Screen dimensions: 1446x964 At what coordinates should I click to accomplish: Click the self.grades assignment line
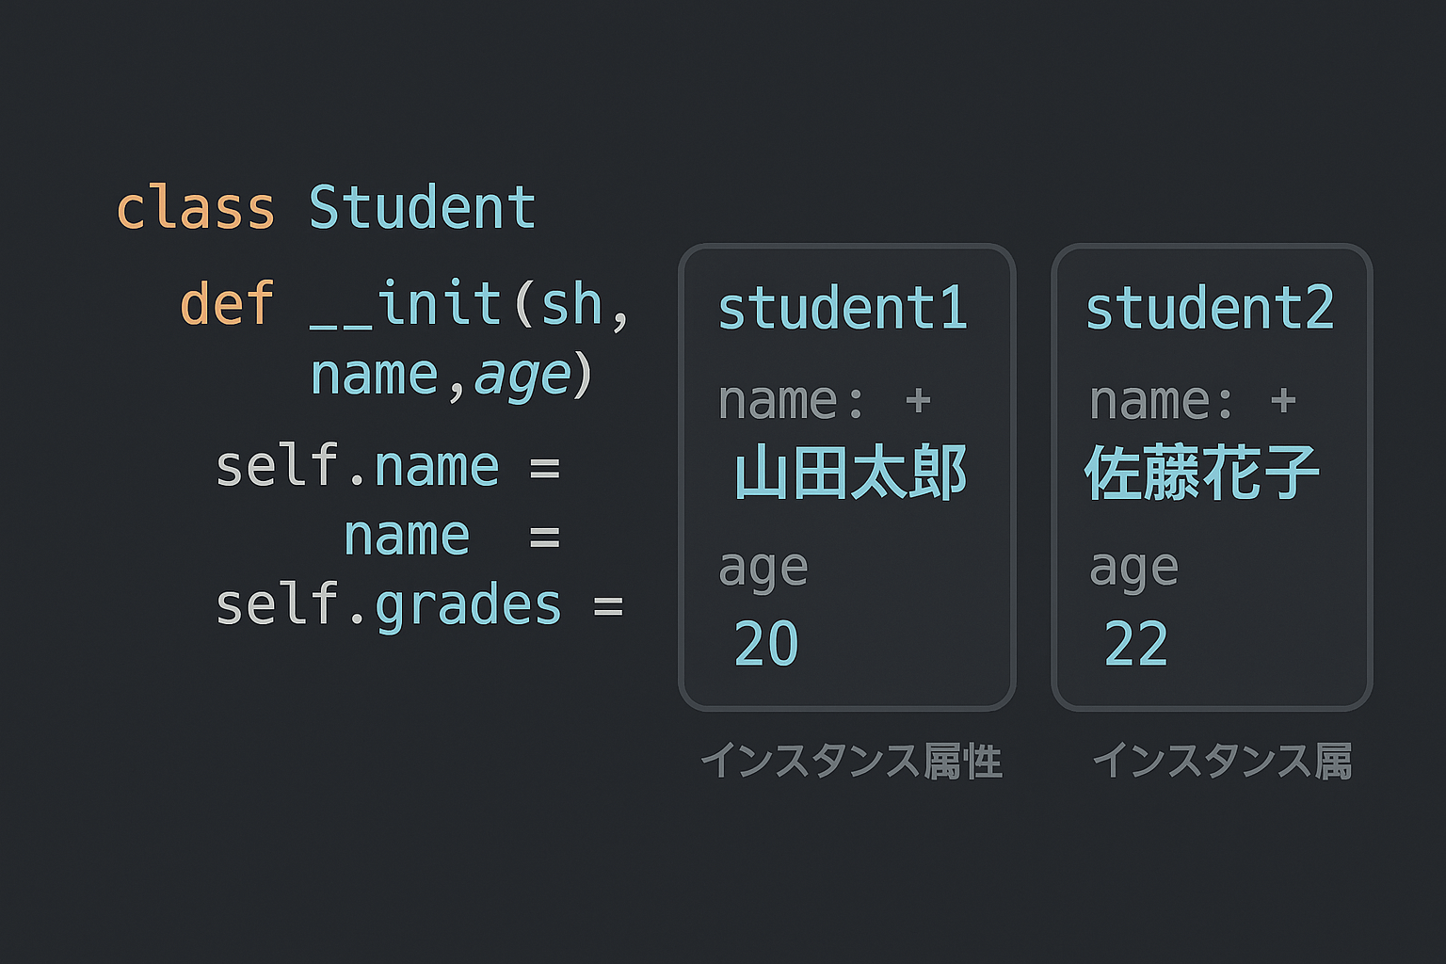tap(419, 604)
